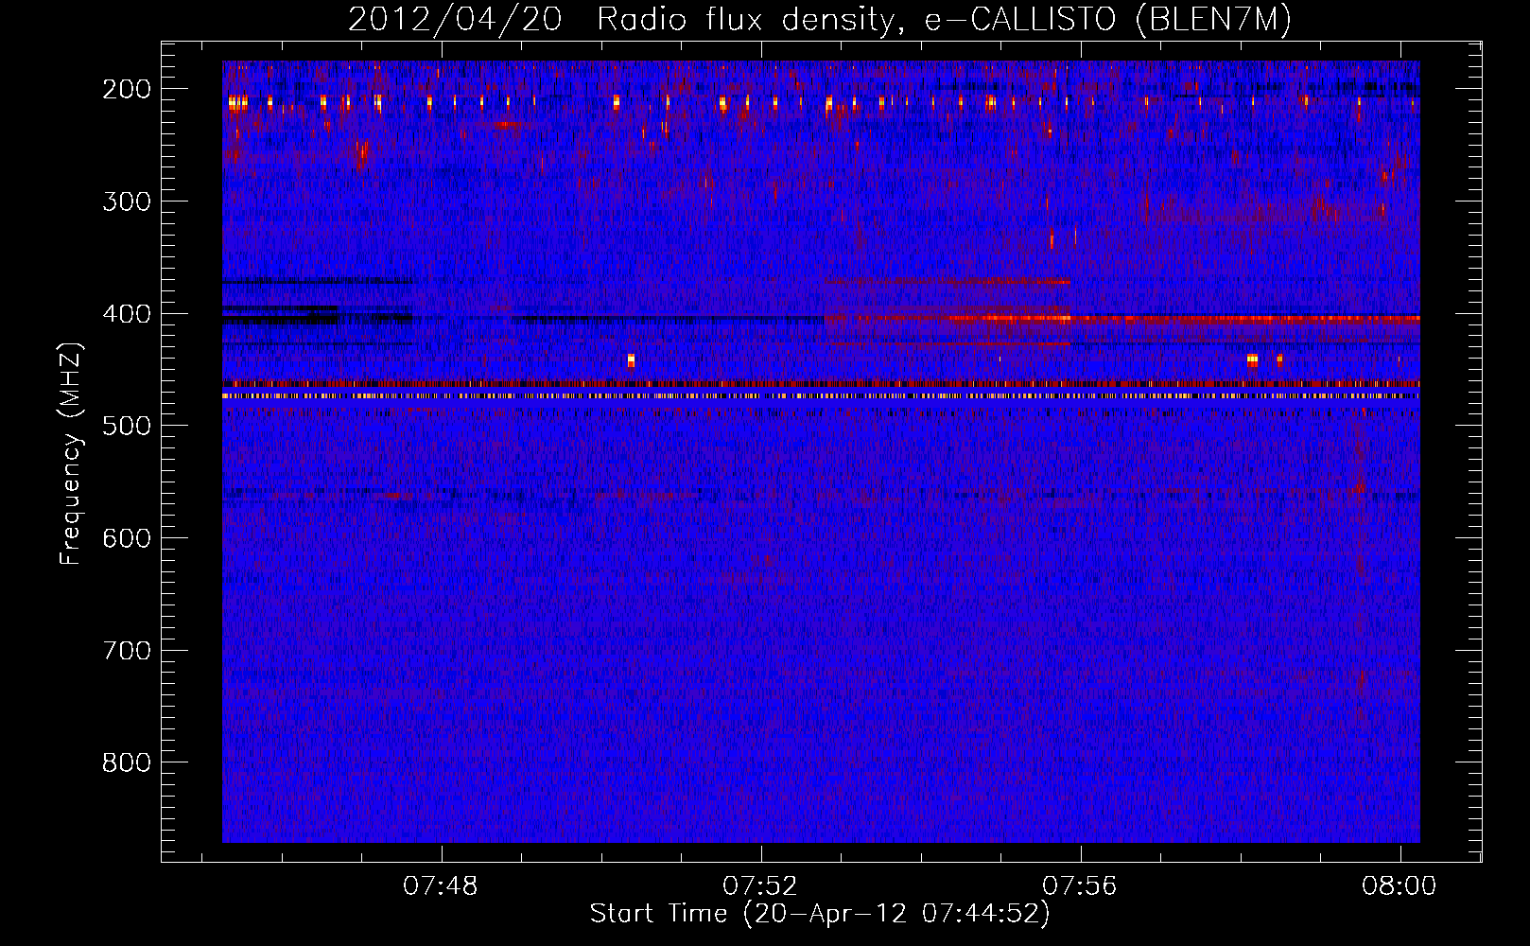Click the date '2012/04/20' in the title
Screen dimensions: 1530x946
click(455, 19)
